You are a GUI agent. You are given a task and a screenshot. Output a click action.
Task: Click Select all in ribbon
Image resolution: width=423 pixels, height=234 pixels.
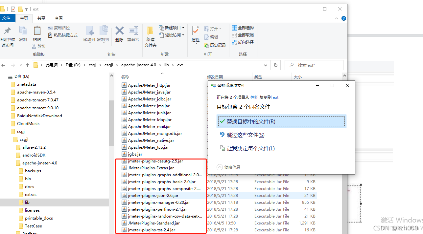click(x=243, y=28)
